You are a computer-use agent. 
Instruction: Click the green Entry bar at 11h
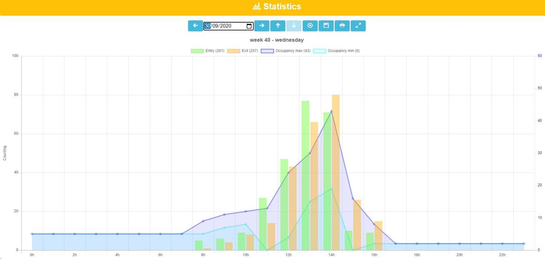coord(263,224)
